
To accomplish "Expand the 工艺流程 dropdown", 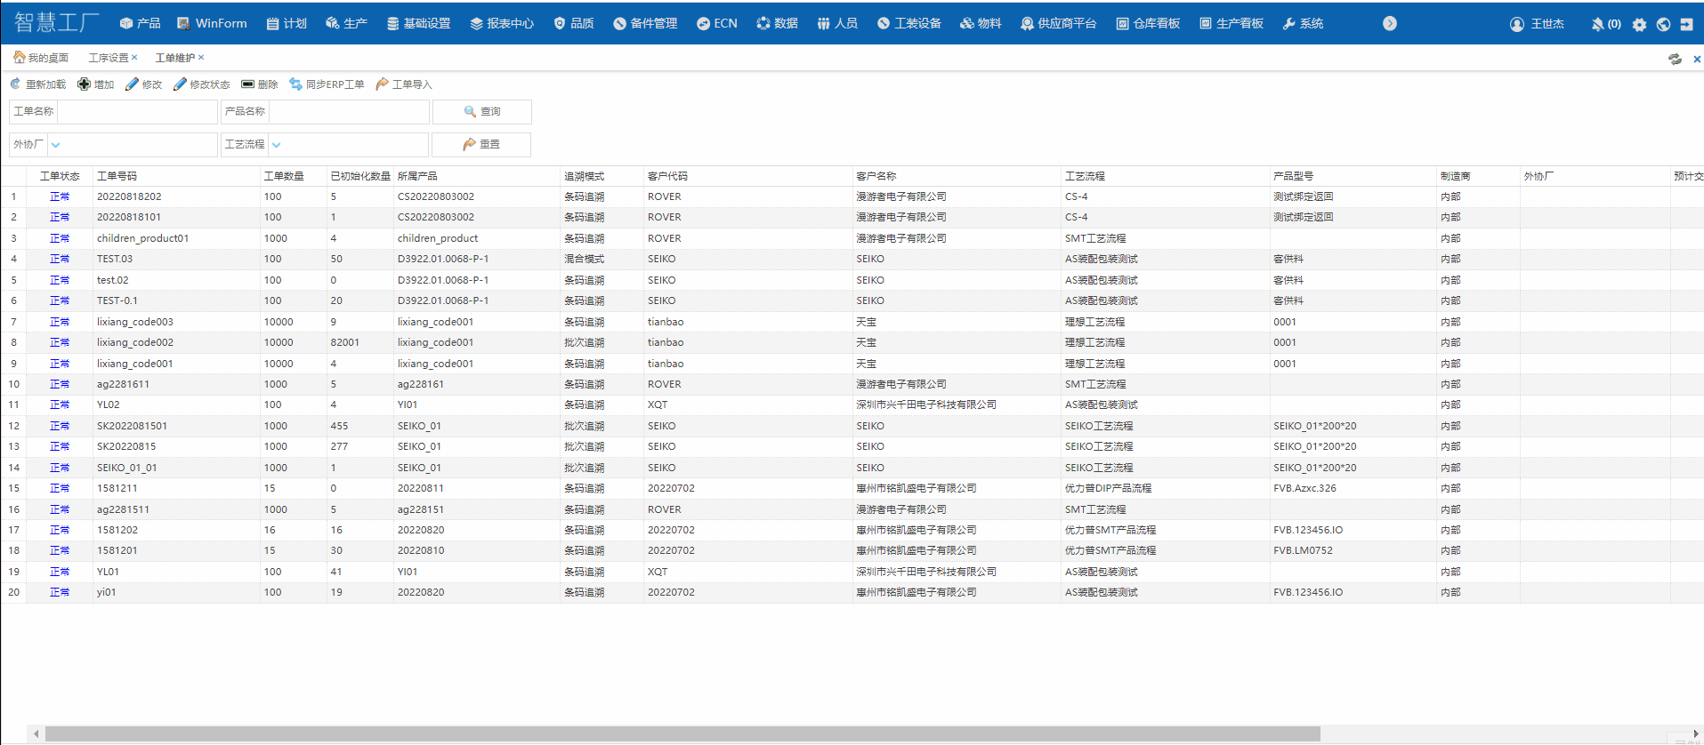I will [x=277, y=145].
